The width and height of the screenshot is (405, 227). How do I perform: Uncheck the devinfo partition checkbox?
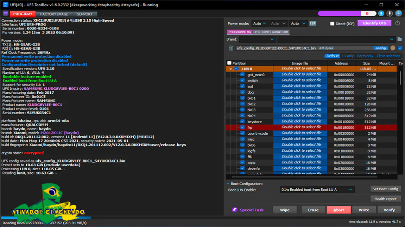[242, 169]
